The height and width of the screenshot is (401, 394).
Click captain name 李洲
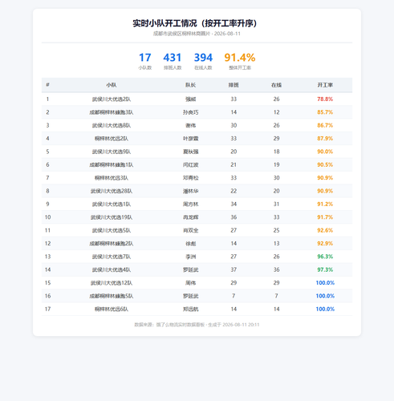click(191, 257)
